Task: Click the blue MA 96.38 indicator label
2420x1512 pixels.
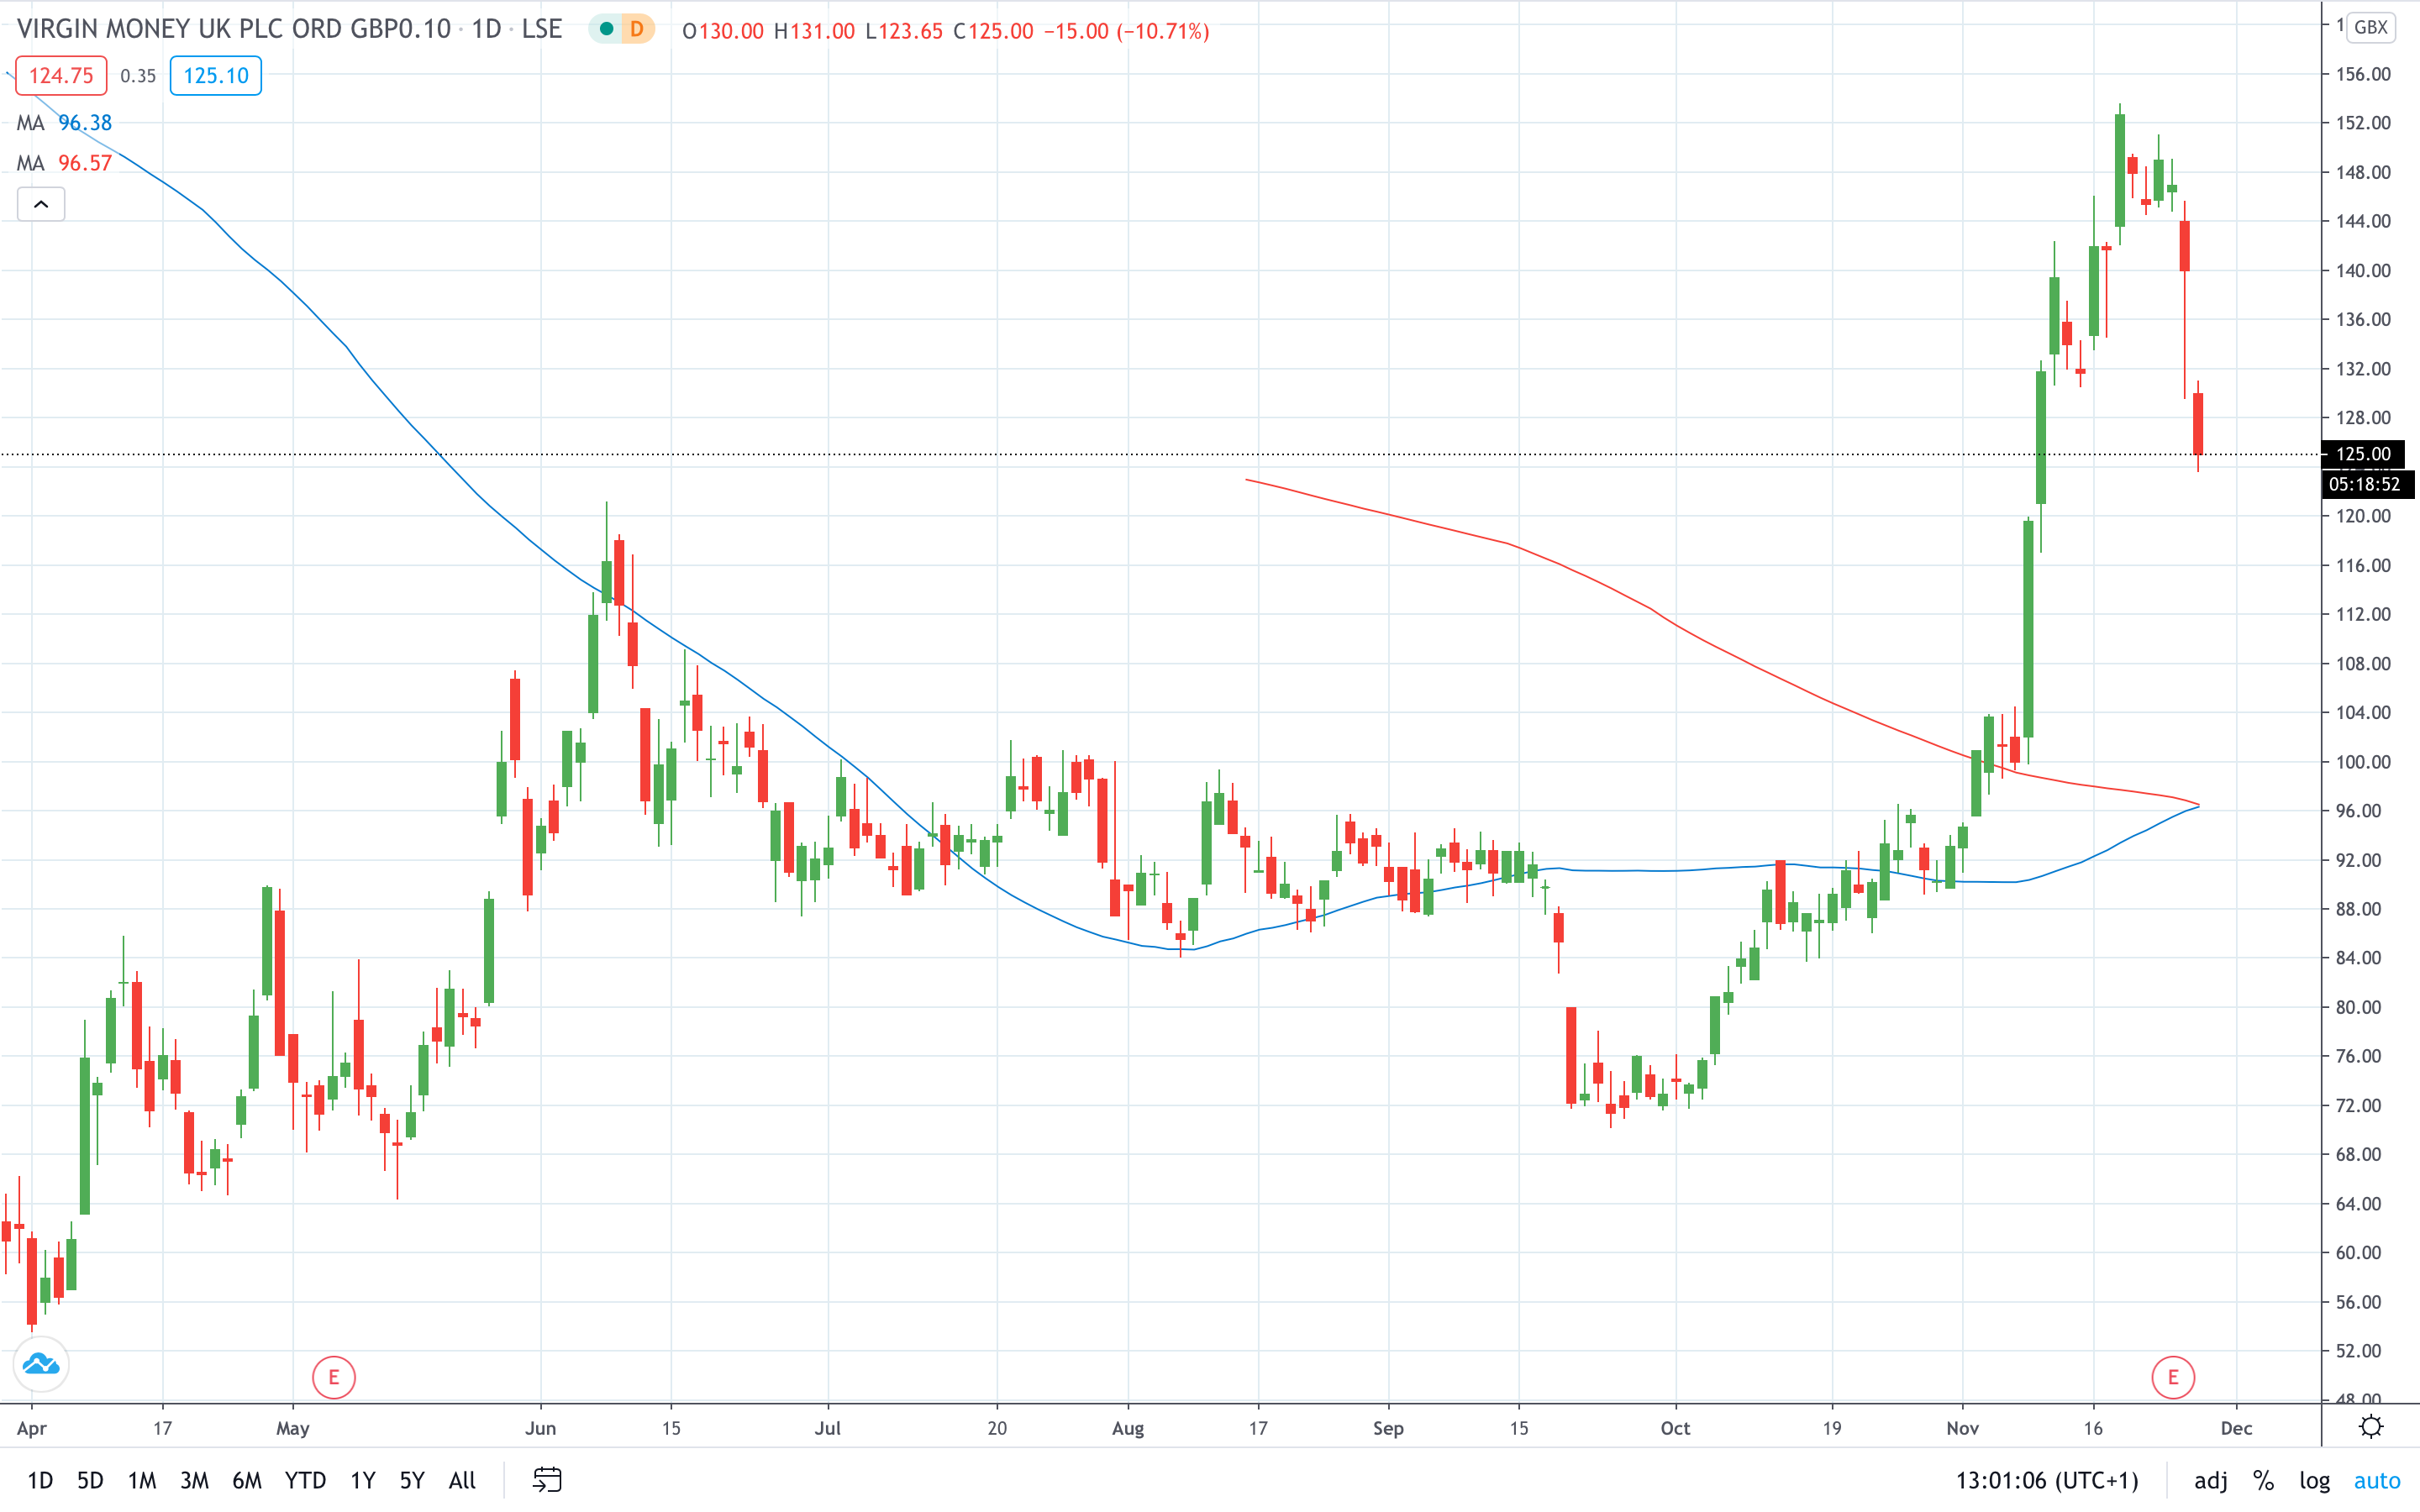Action: 65,123
